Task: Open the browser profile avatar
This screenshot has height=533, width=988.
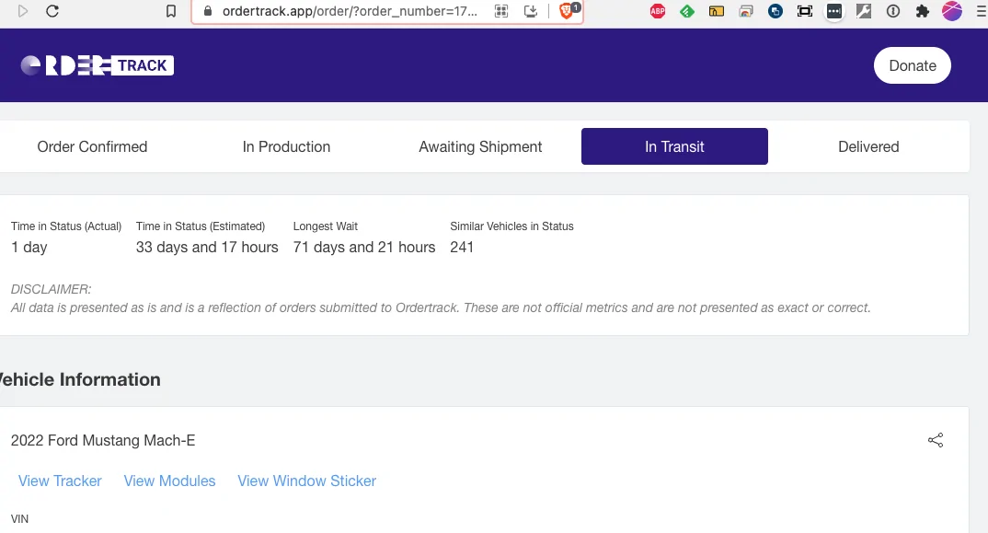Action: pyautogui.click(x=952, y=11)
